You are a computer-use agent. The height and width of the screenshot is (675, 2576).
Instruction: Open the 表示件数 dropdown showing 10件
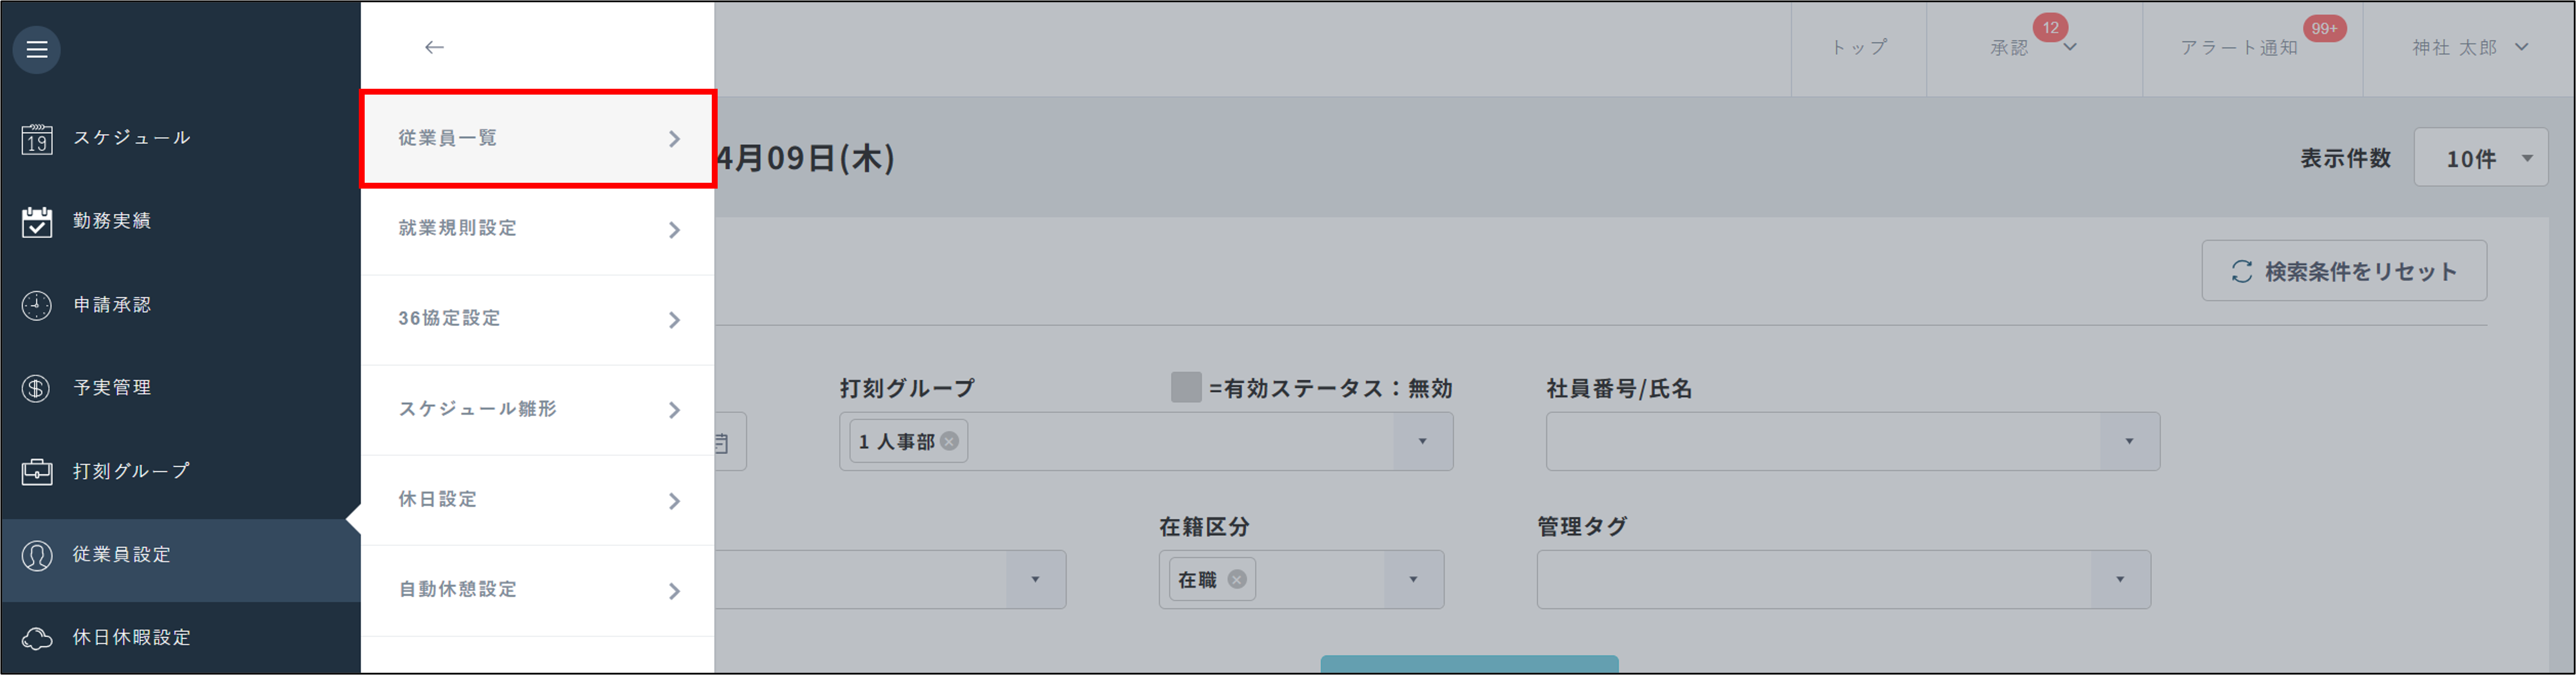[x=2480, y=156]
